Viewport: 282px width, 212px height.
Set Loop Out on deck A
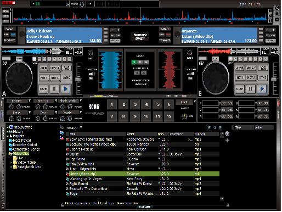[55, 68]
